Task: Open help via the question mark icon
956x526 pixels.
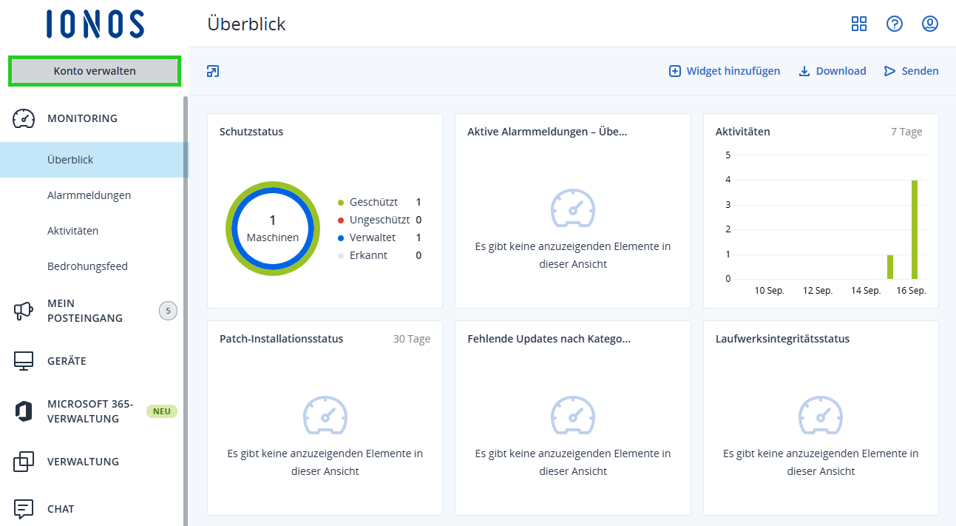Action: [894, 24]
